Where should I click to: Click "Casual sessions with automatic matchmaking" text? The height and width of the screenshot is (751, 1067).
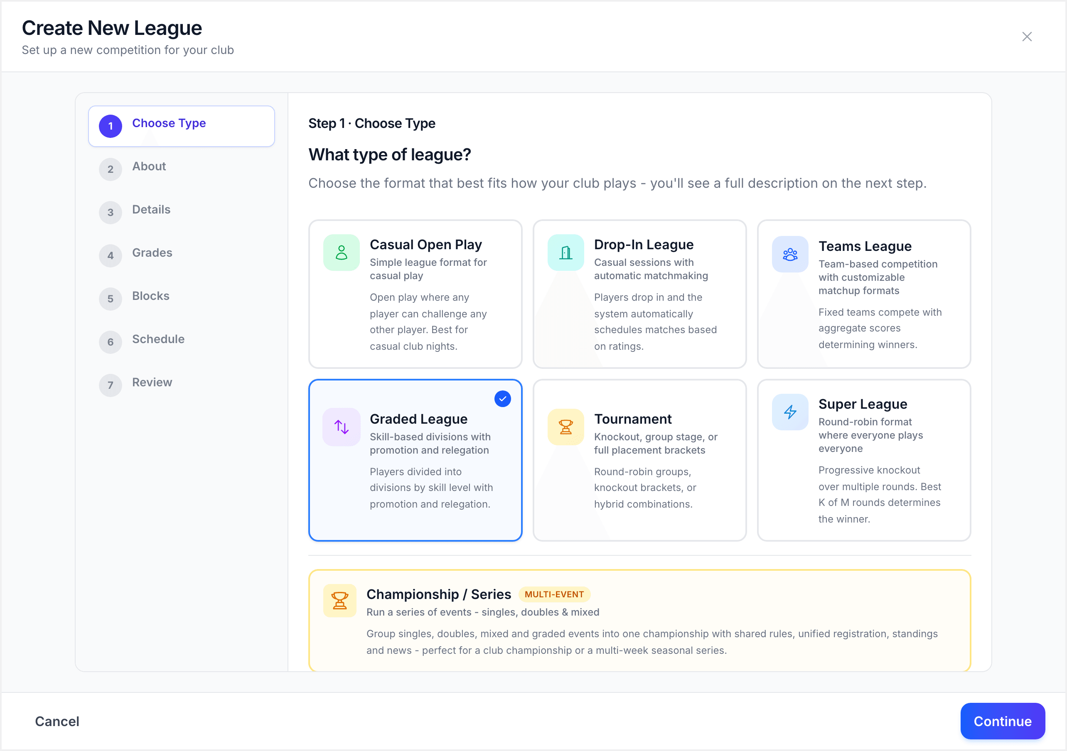tap(651, 269)
